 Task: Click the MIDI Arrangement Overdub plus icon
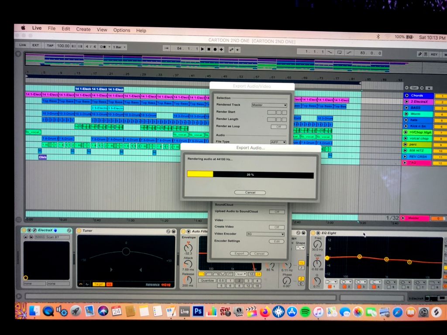[221, 50]
